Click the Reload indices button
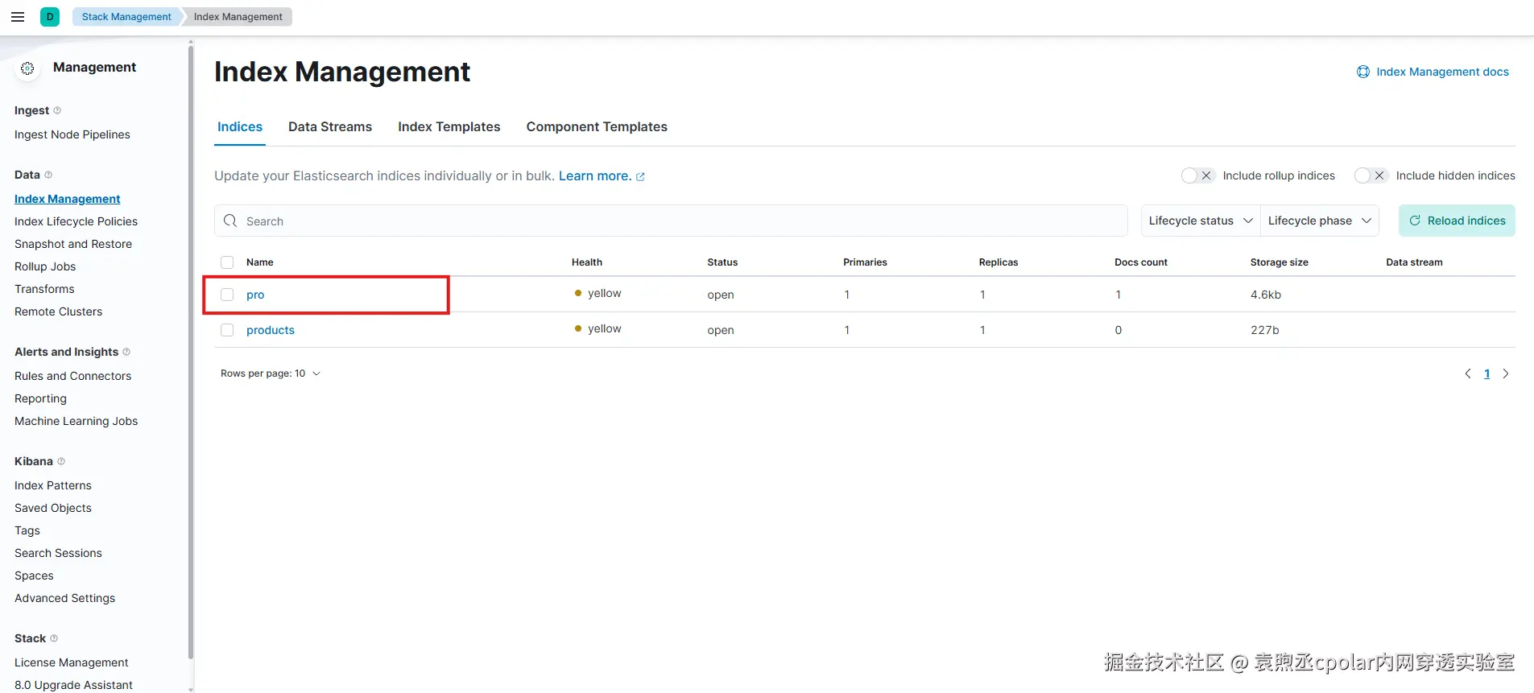This screenshot has width=1534, height=693. point(1457,221)
